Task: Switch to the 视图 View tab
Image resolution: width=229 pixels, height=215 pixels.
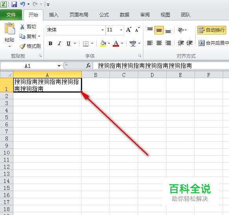Action: tap(165, 15)
